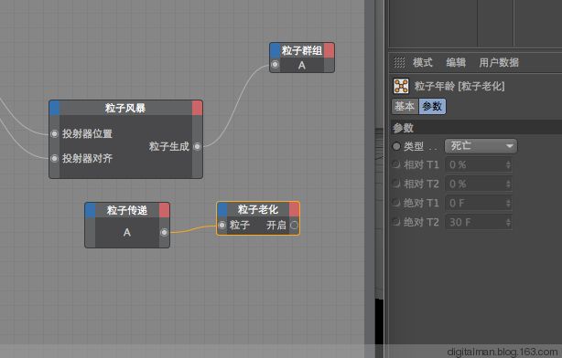
Task: Toggle the 相对 T2 animation dot
Action: (x=396, y=184)
